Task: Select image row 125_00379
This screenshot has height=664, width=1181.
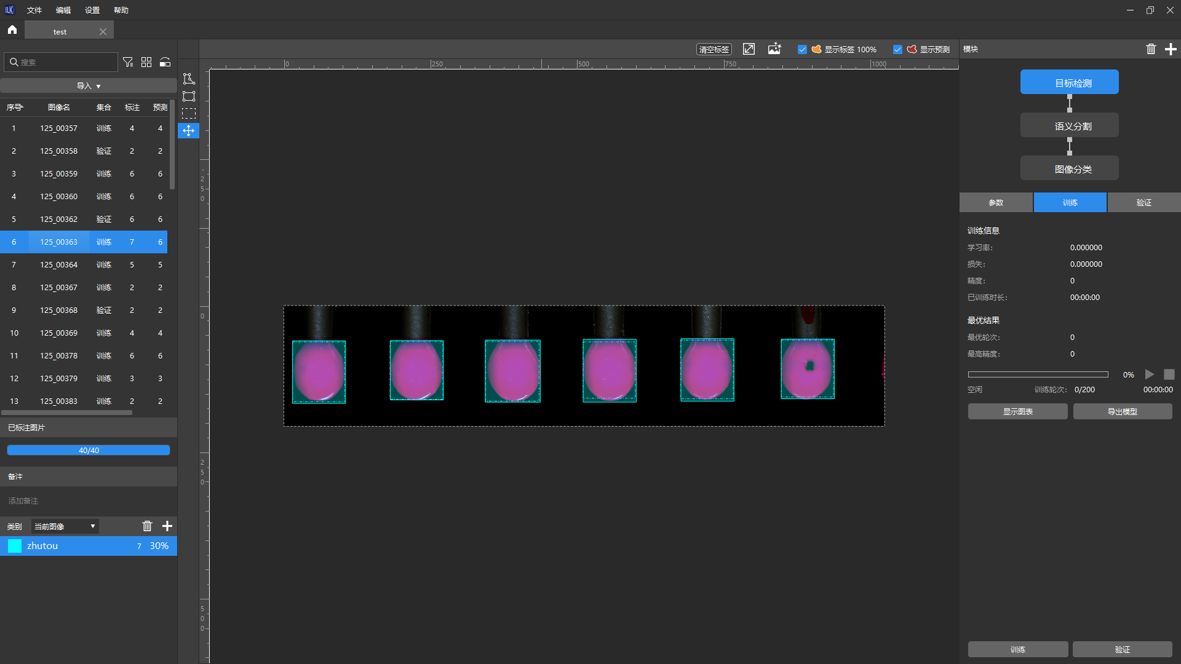Action: (84, 378)
